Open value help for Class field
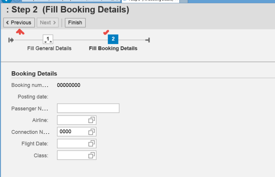This screenshot has width=275, height=177. [92, 155]
